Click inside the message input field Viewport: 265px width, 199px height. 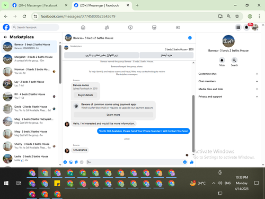pos(134,162)
